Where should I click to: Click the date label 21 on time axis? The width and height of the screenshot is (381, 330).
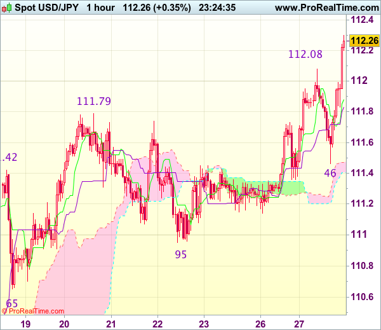(111, 324)
